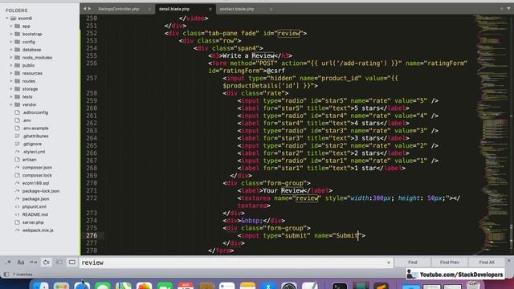Select the storage folder
514x289 pixels.
(30, 89)
